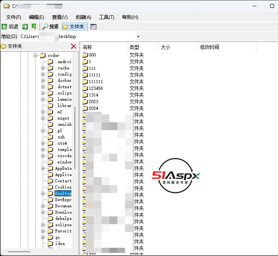
Task: Select the .ssh folder icon in tree
Action: point(50,137)
